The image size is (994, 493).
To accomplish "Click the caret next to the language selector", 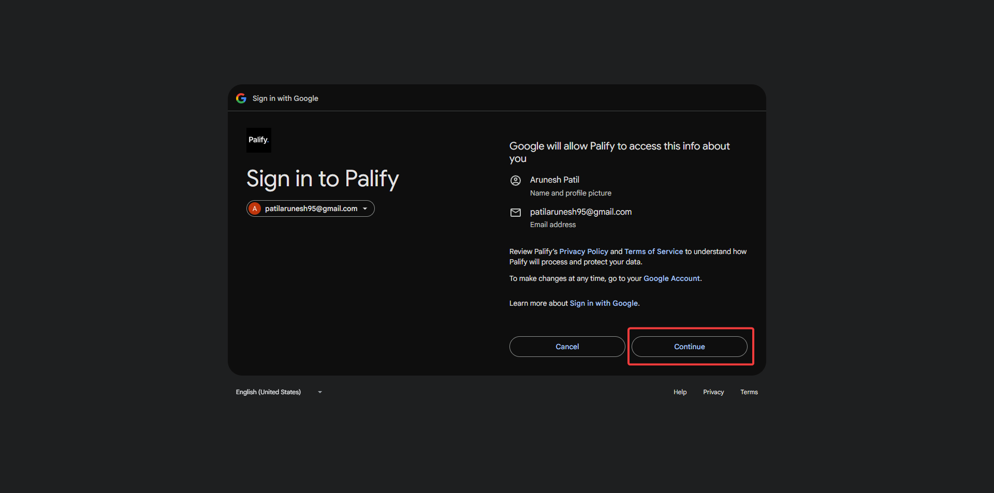I will (320, 392).
